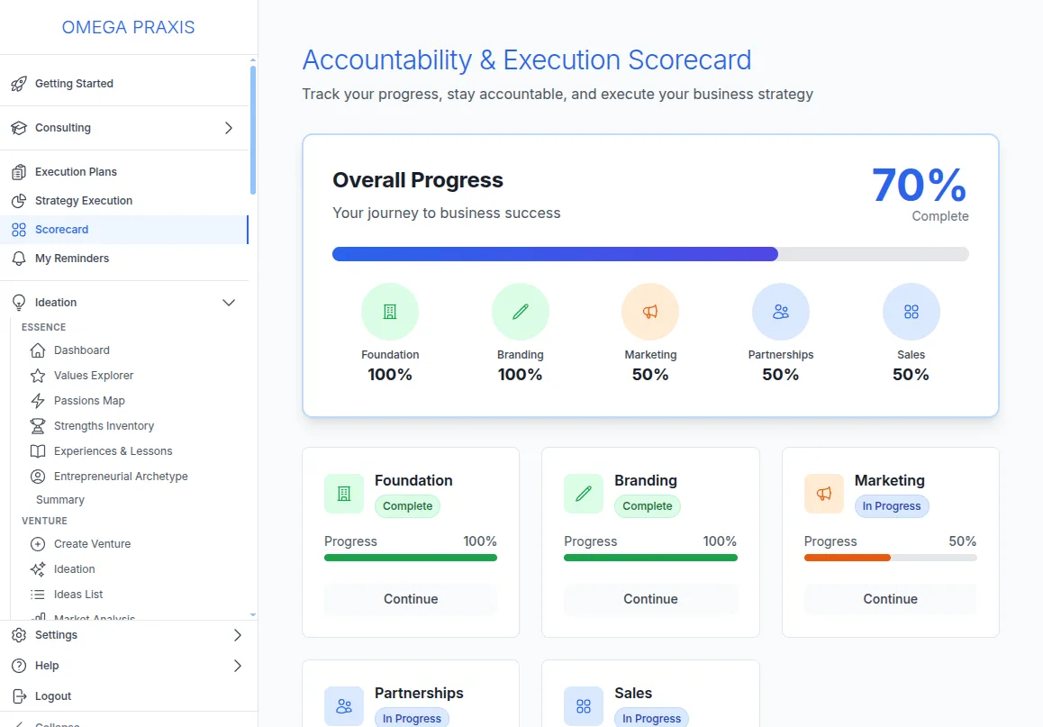The width and height of the screenshot is (1043, 727).
Task: Click the Entrepreneurial Archetype person icon
Action: pos(38,477)
